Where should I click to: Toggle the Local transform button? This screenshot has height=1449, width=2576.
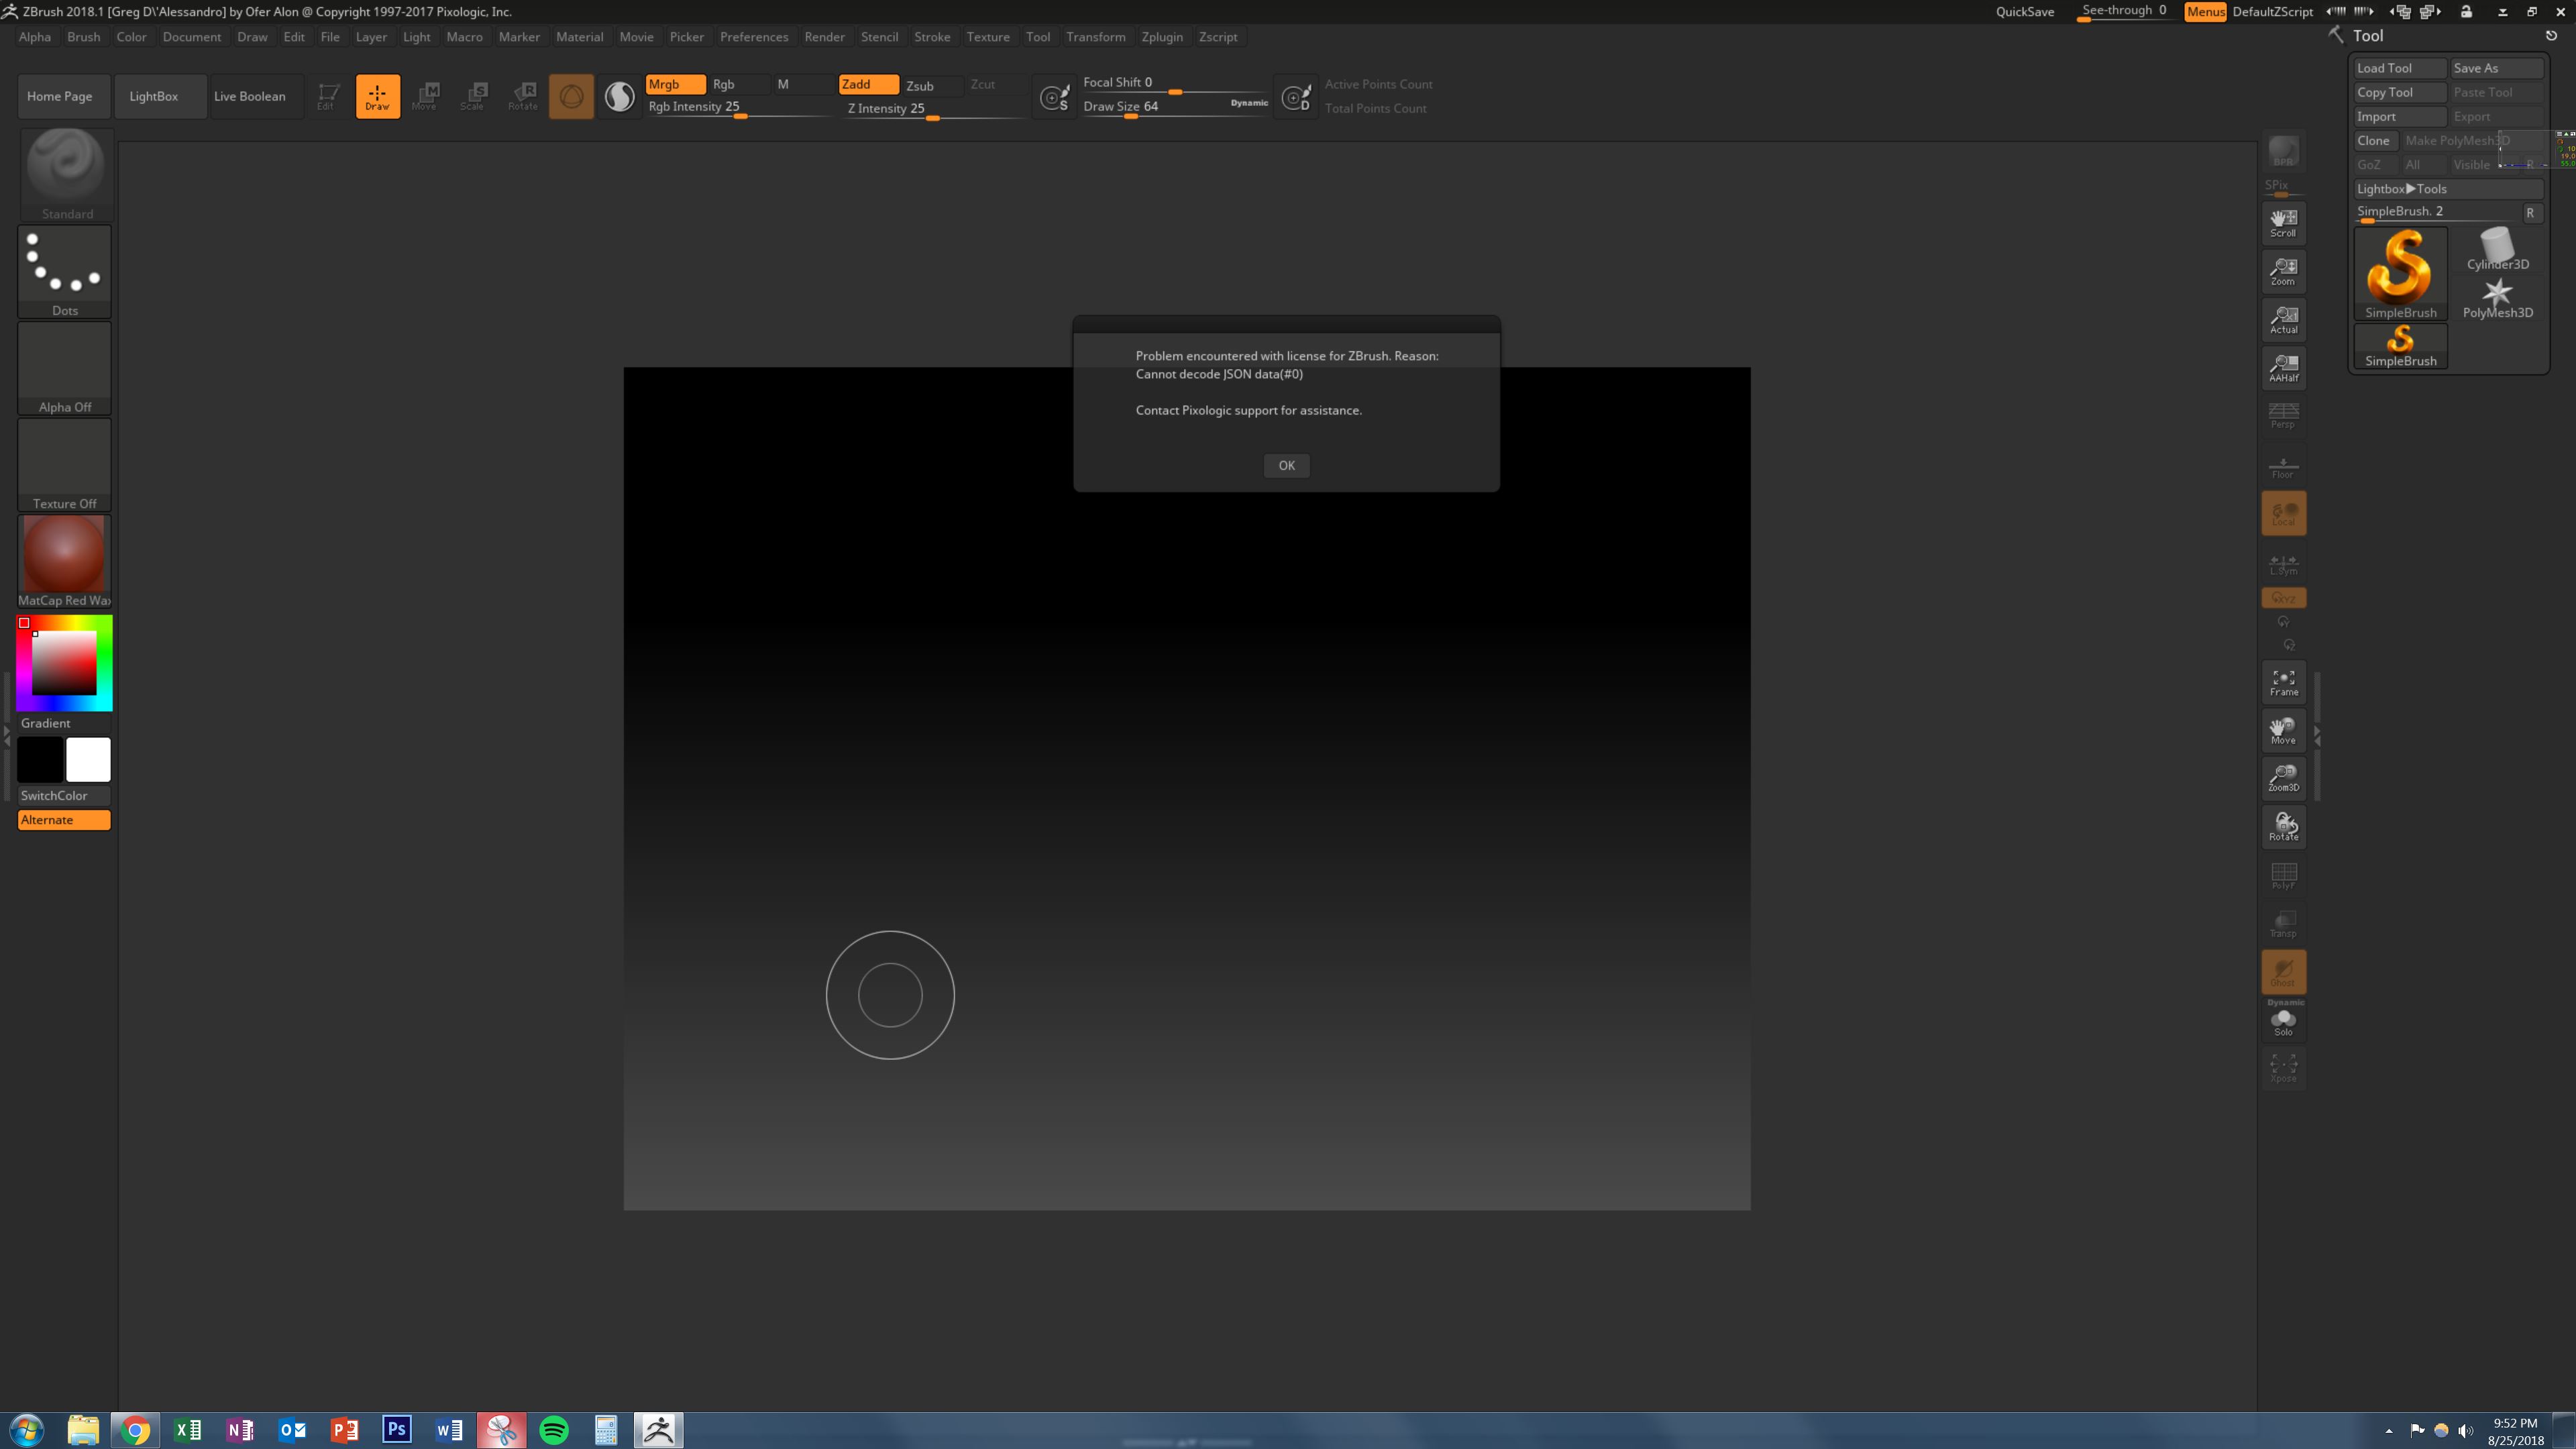[2283, 513]
